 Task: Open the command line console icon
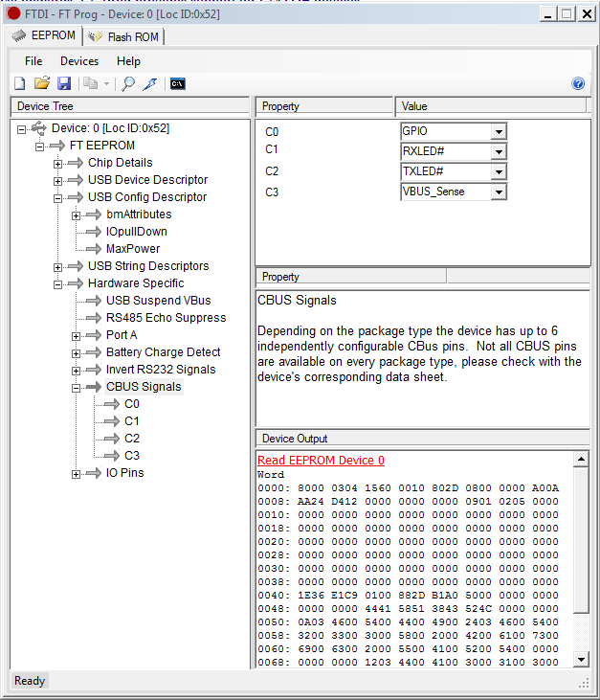178,83
